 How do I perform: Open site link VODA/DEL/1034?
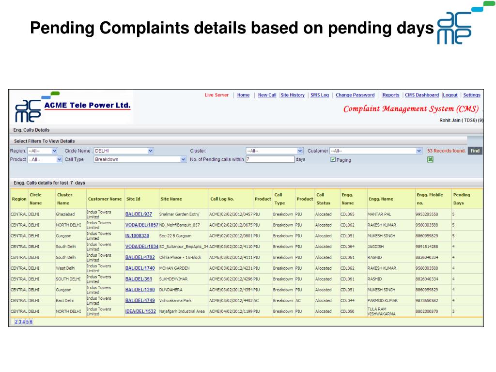point(142,247)
